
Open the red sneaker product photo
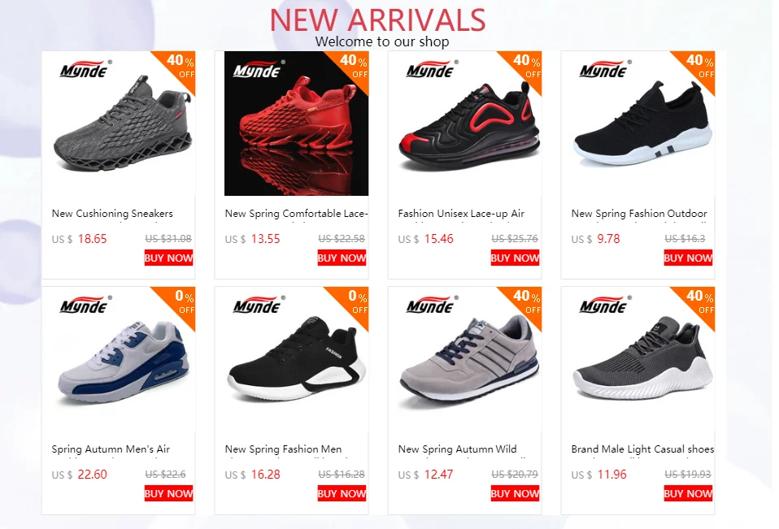[x=296, y=124]
